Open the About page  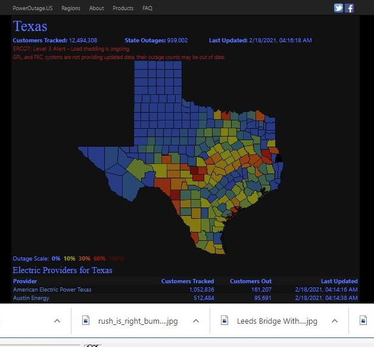coord(96,8)
